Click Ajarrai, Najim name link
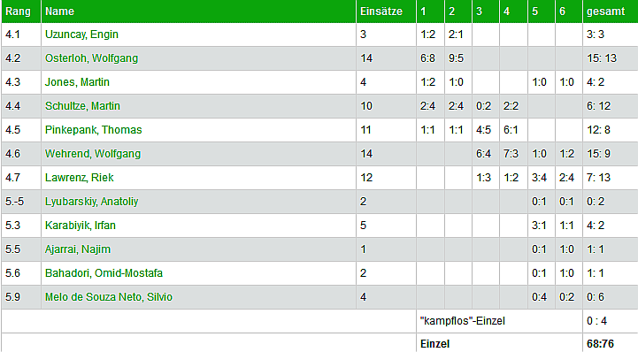Screen dimensions: 638x352 coord(78,249)
